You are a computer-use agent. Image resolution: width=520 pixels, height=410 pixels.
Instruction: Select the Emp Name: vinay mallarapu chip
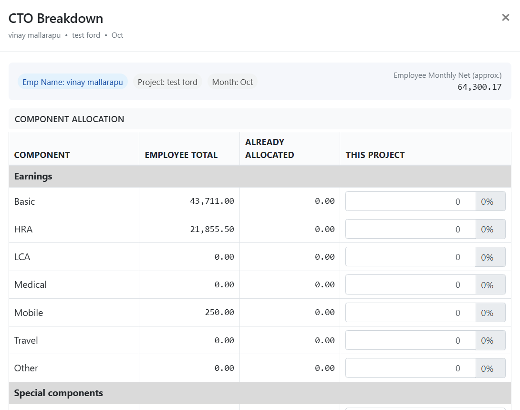(x=73, y=82)
